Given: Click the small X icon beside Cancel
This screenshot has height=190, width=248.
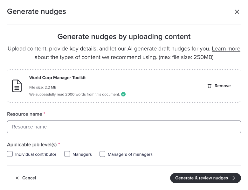Looking at the screenshot, I should tap(17, 178).
